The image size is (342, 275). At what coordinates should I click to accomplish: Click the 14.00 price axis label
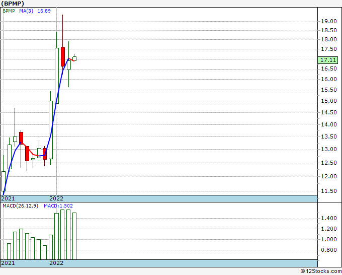click(x=329, y=124)
